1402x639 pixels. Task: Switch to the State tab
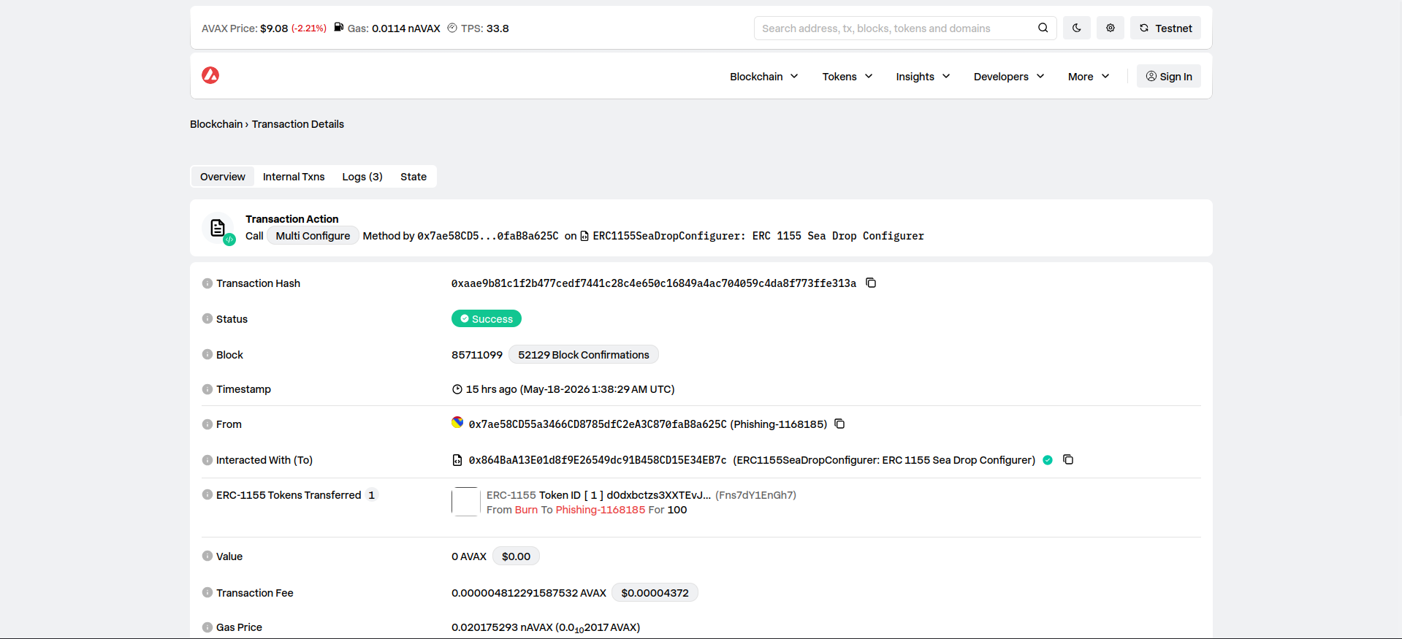(414, 177)
